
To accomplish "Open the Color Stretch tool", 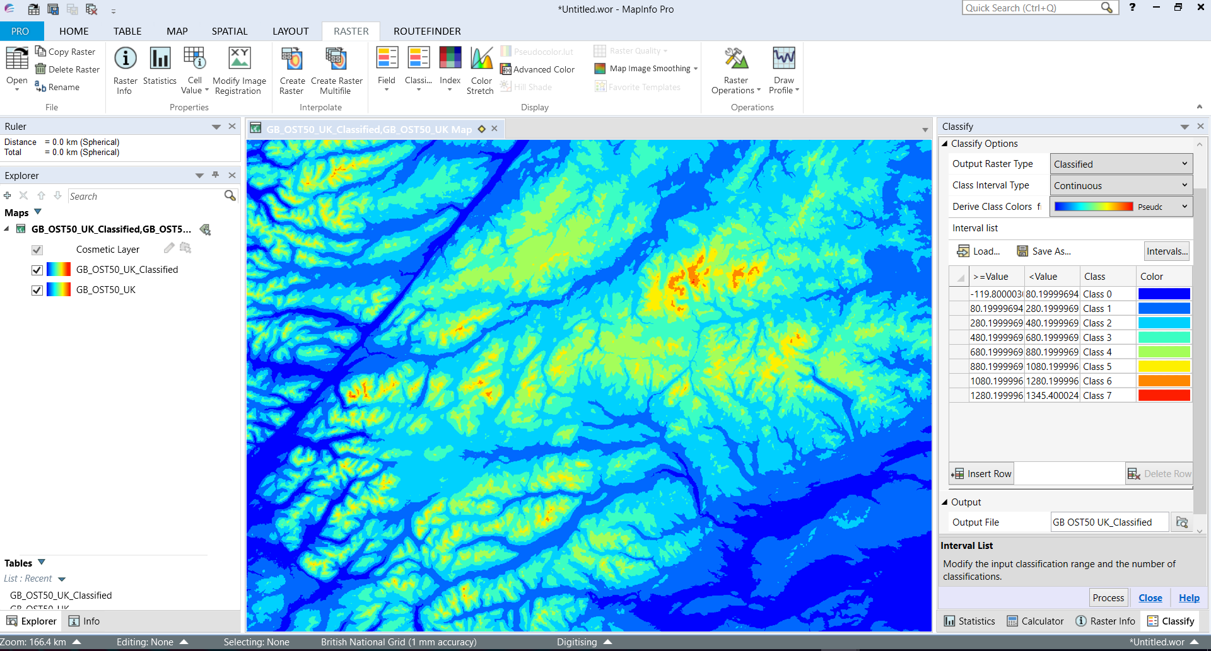I will point(481,57).
